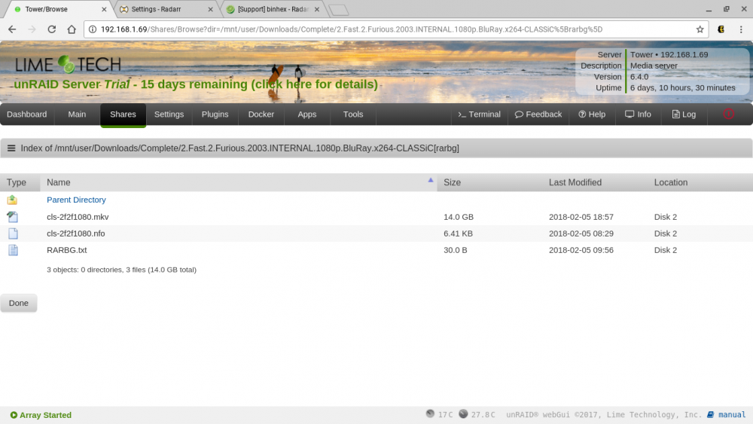The height and width of the screenshot is (424, 753).
Task: Click the red alert icon in navbar
Action: click(x=728, y=114)
